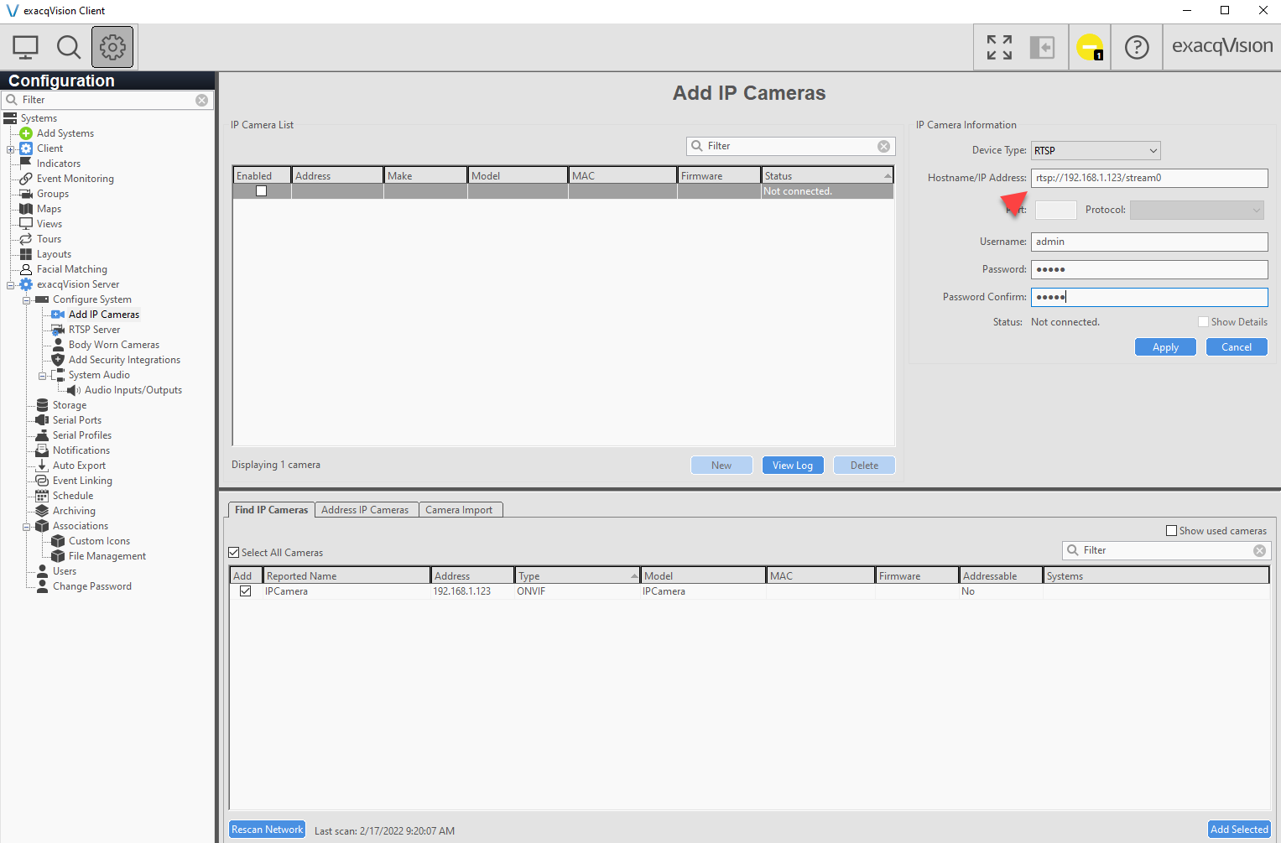
Task: Open Schedule calendar item
Action: pyautogui.click(x=72, y=496)
